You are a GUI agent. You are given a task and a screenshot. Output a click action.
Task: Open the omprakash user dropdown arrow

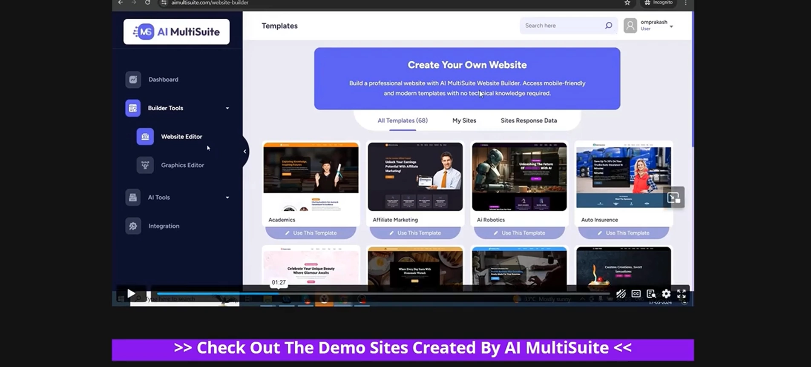(671, 26)
